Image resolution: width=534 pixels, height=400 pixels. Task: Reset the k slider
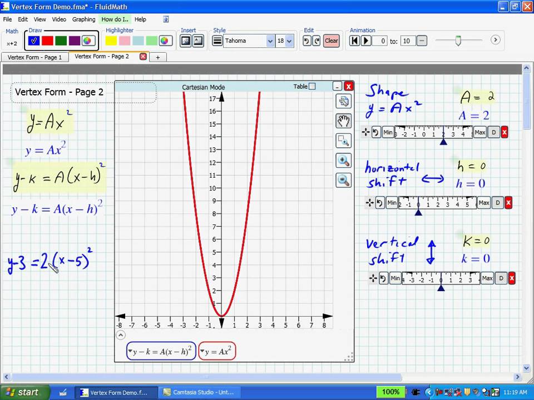click(x=383, y=278)
